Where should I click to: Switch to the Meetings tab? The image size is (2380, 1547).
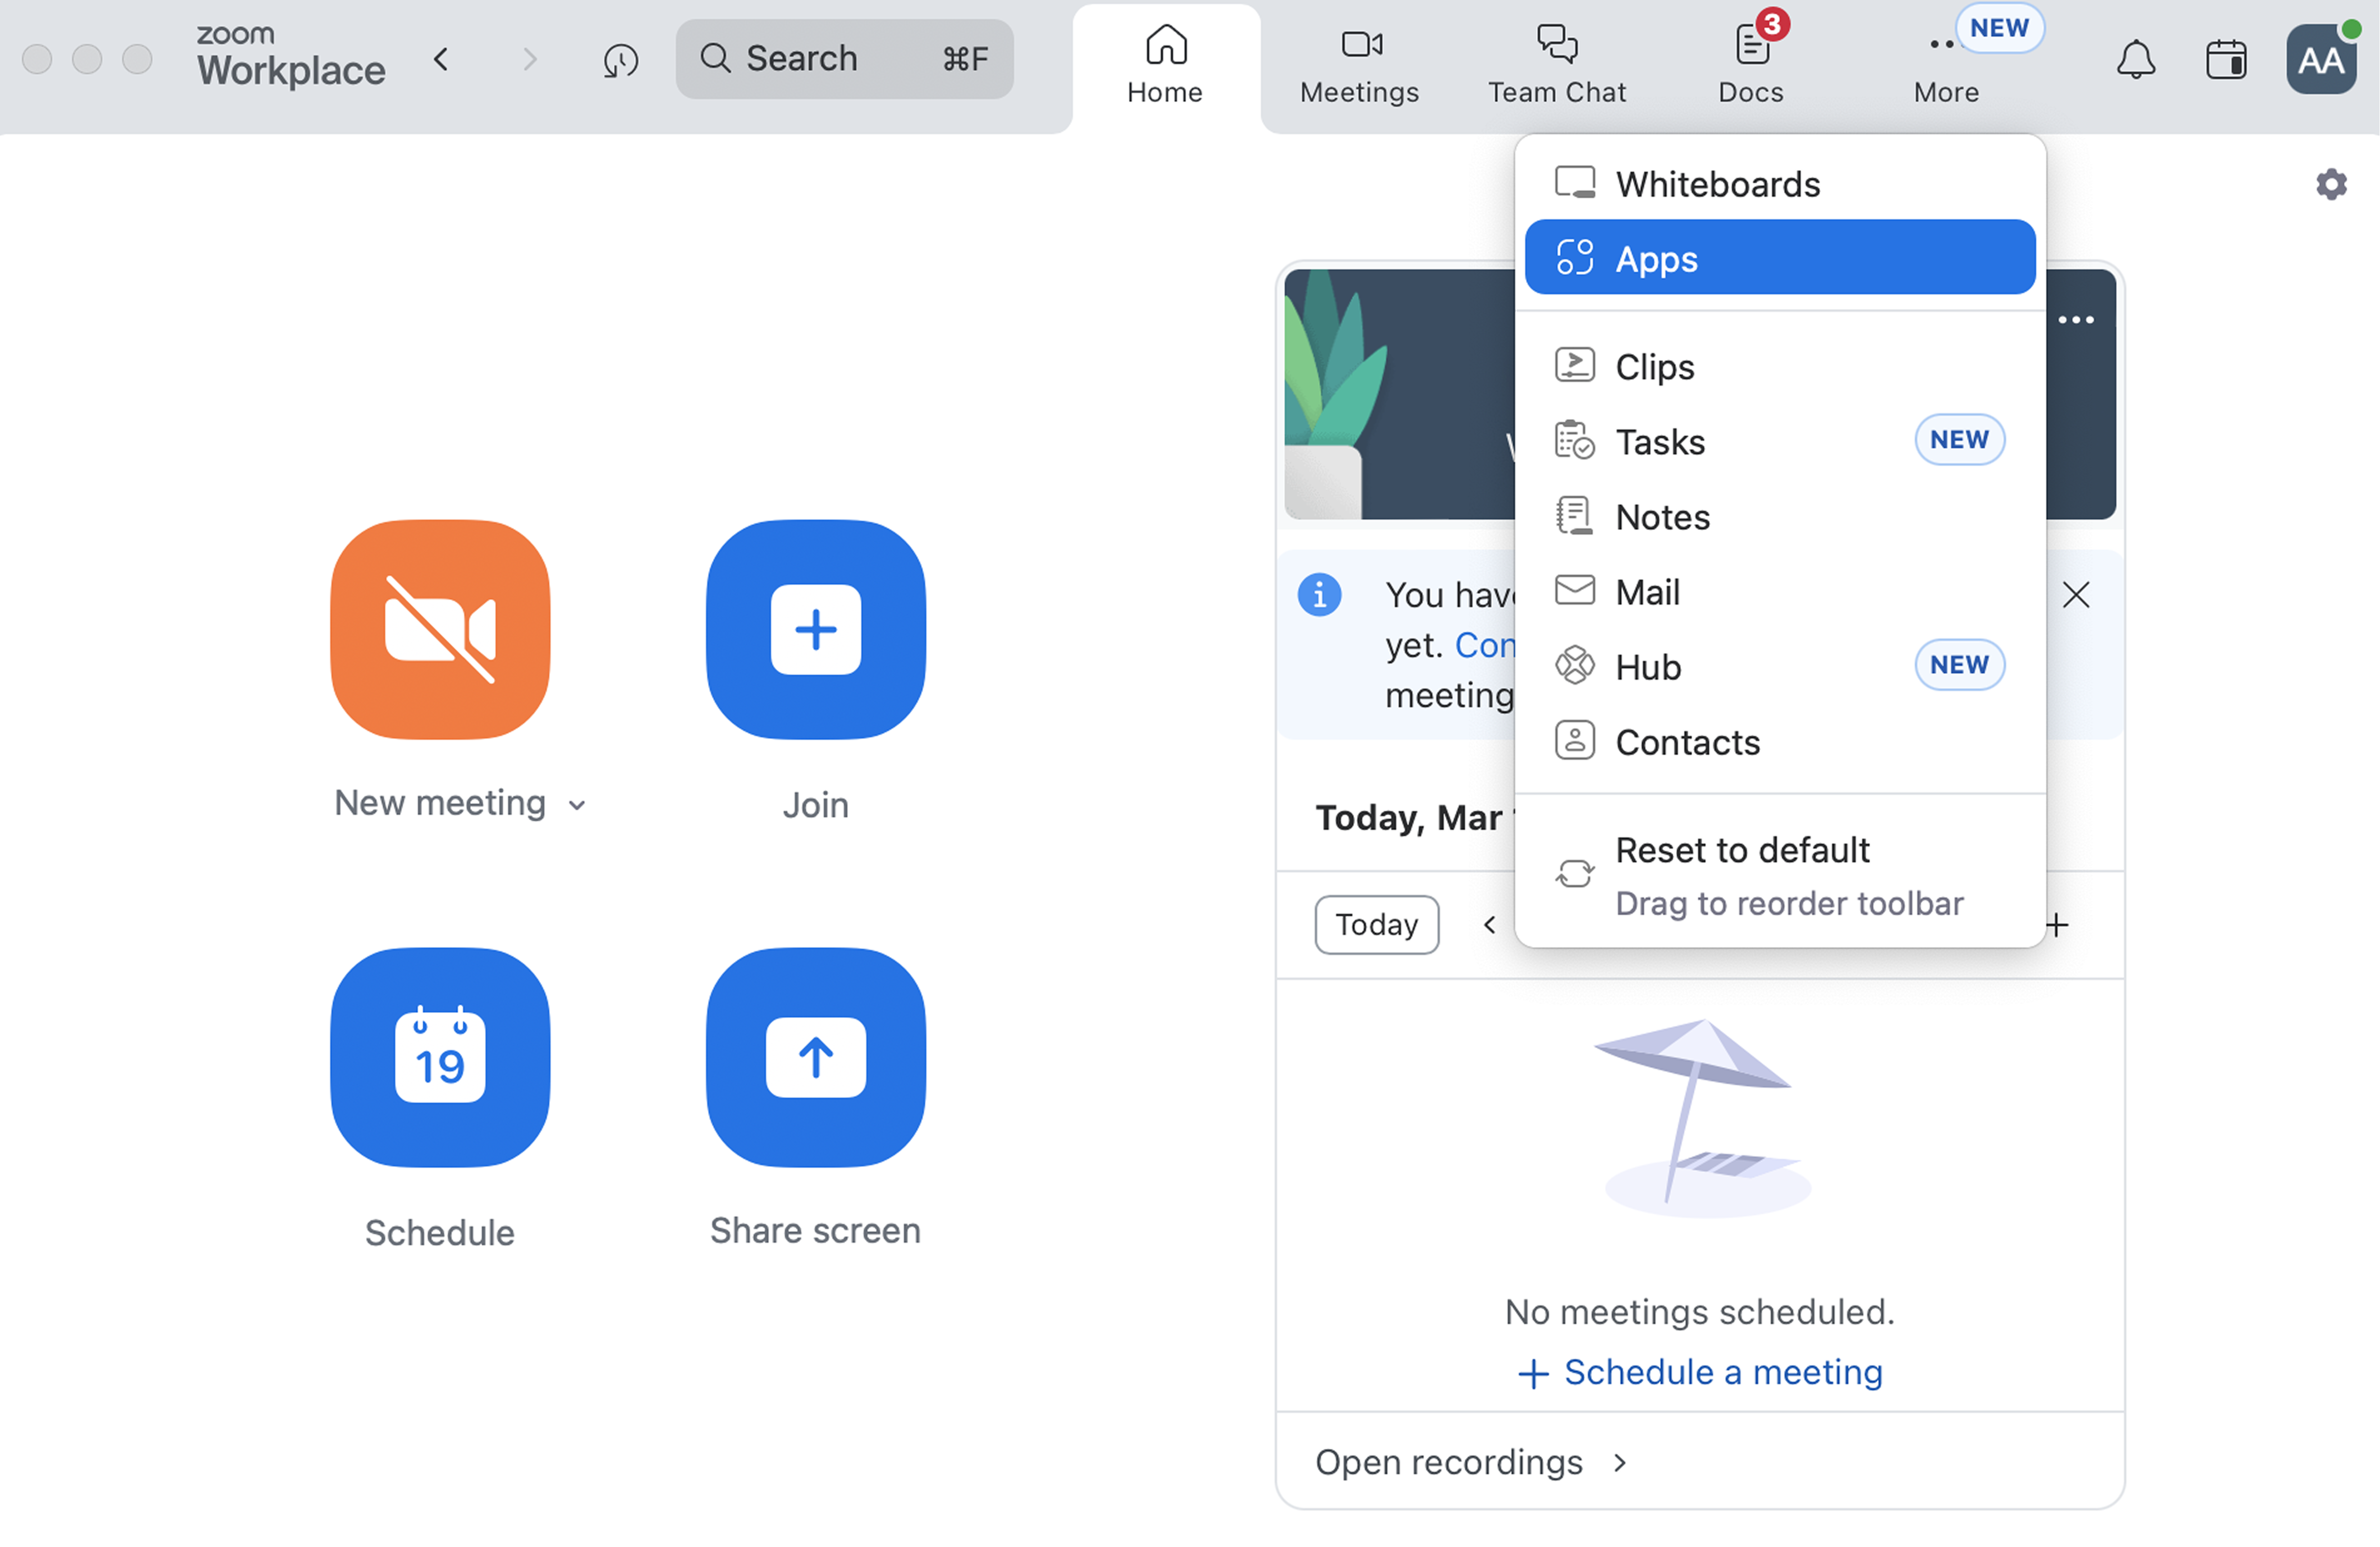coord(1360,66)
